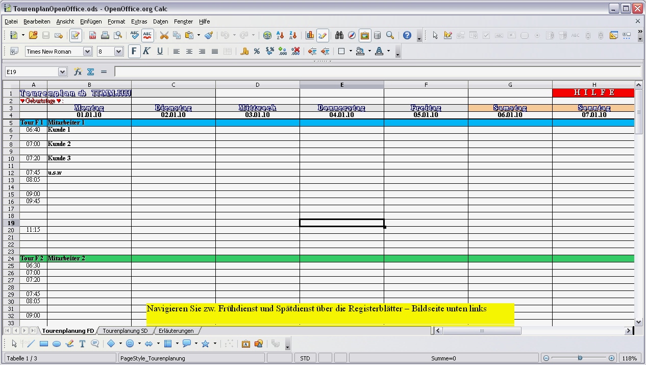The image size is (646, 365).
Task: Run the spellcheck tool
Action: click(135, 35)
